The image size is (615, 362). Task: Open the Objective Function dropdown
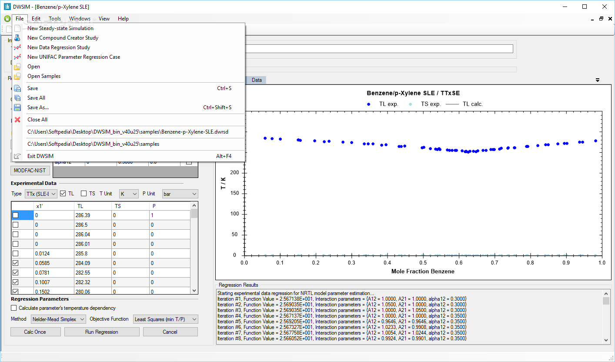[166, 319]
